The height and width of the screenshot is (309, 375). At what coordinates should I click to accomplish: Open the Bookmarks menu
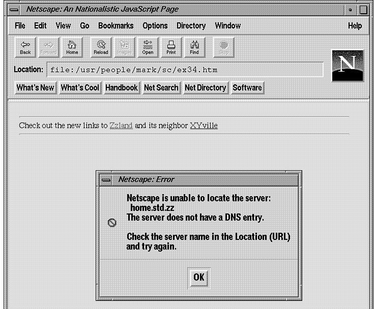116,25
